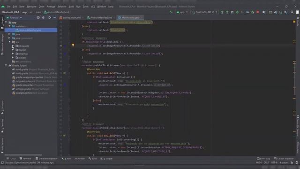Hide the Project panel with minus icon
Screen dimensions: 300x169
pos(55,18)
